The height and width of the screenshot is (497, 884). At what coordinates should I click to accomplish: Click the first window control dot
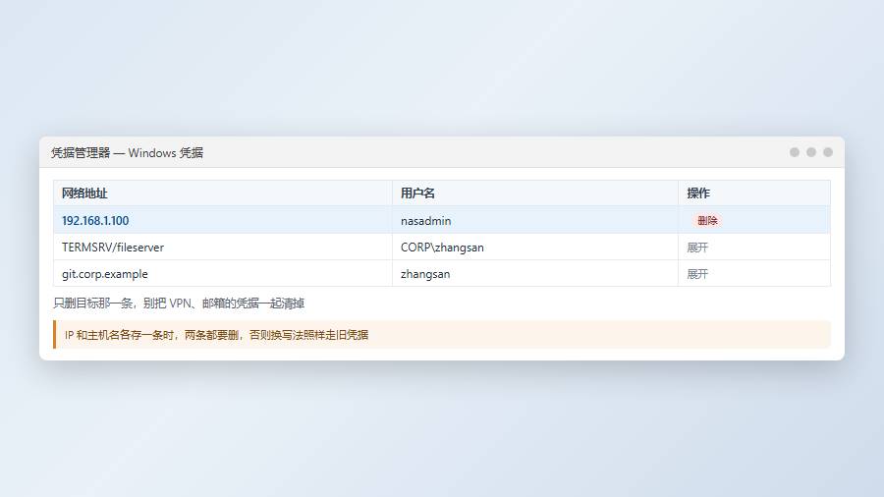click(795, 152)
